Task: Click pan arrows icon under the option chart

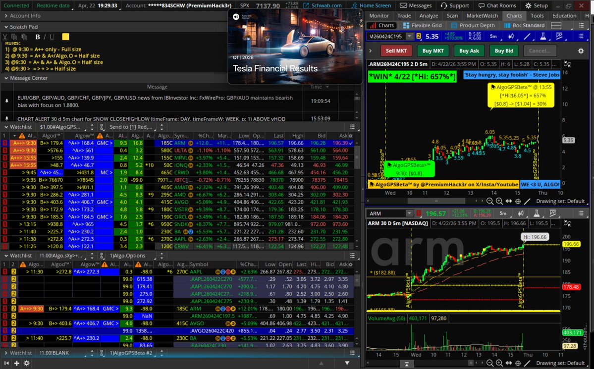Action: click(508, 202)
